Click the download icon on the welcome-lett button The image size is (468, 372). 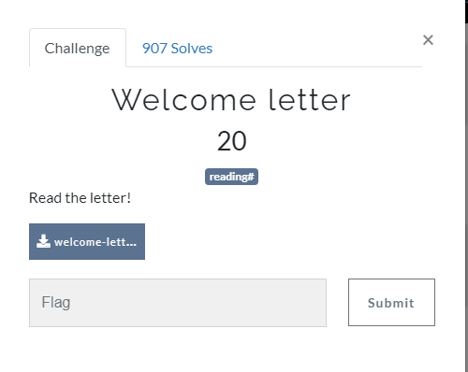coord(43,241)
